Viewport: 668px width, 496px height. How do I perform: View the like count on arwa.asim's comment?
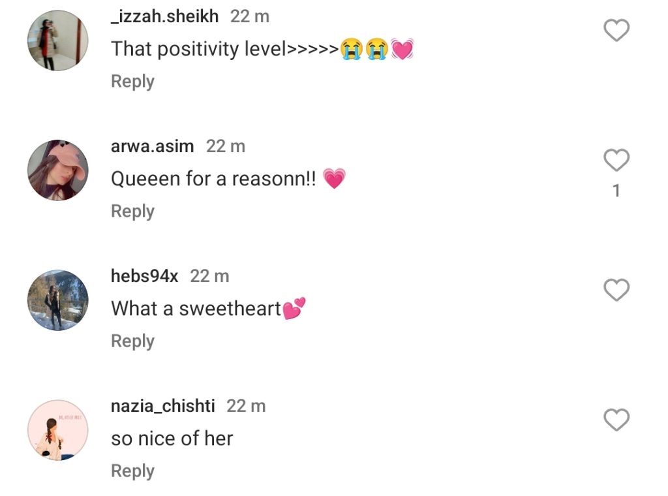coord(616,191)
